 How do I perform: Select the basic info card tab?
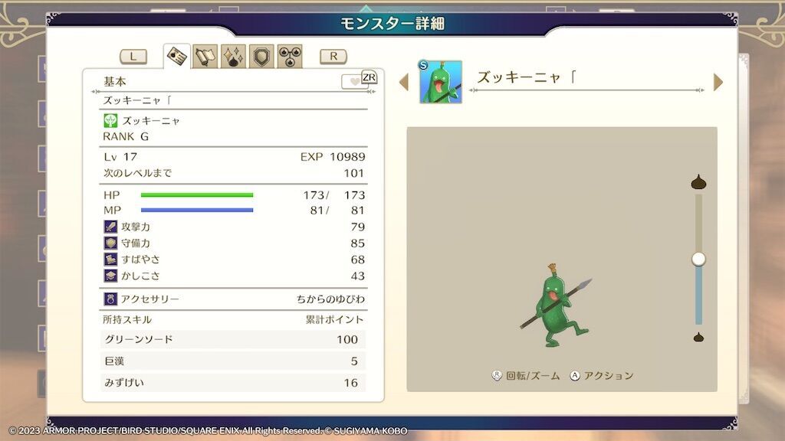[177, 56]
